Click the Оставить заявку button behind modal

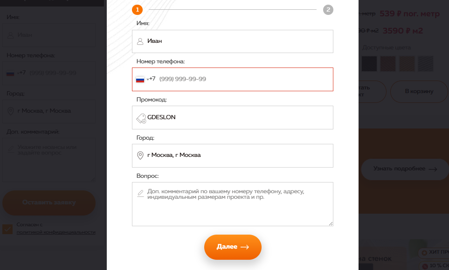point(49,202)
